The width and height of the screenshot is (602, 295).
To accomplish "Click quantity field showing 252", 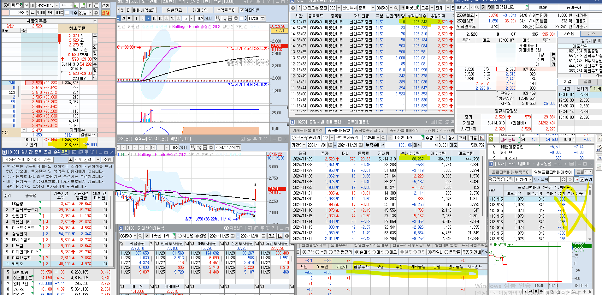I will (x=17, y=13).
